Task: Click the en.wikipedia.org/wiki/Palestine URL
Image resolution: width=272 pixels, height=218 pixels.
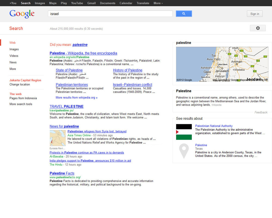Action: [x=69, y=57]
